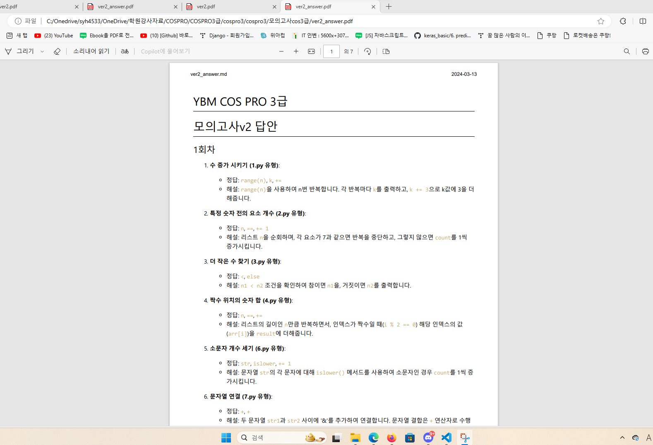
Task: Switch to the third tab ver2.pdf
Action: (231, 7)
